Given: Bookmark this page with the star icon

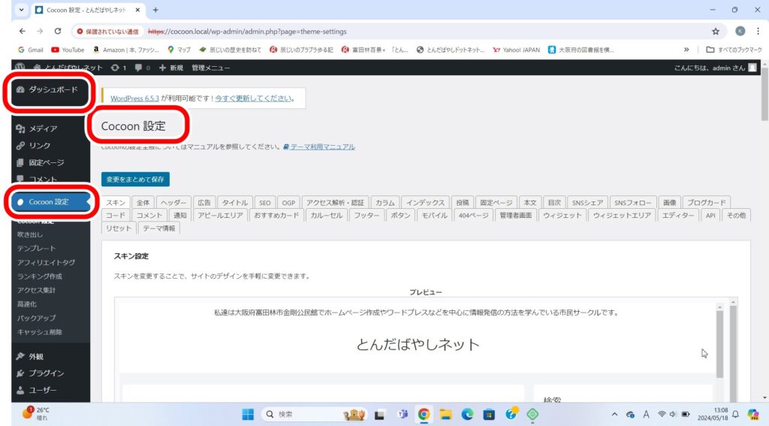Looking at the screenshot, I should click(715, 32).
